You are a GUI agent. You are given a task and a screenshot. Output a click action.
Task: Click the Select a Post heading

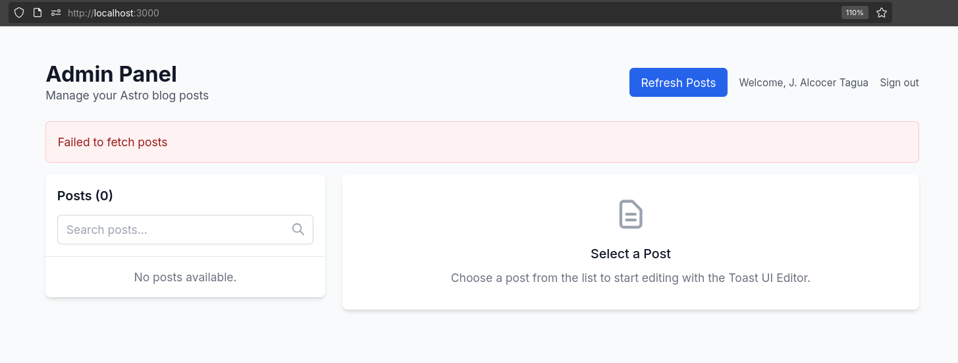click(x=631, y=254)
